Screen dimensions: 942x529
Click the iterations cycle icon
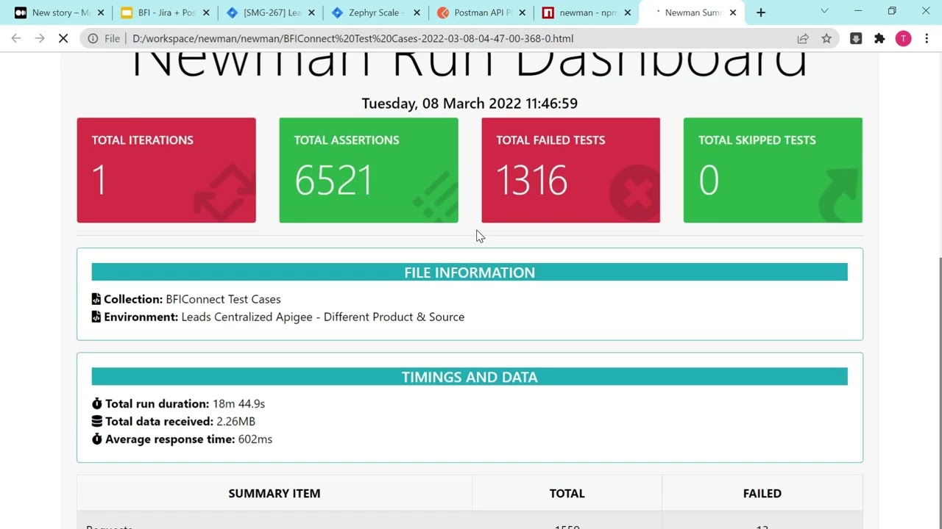(225, 192)
